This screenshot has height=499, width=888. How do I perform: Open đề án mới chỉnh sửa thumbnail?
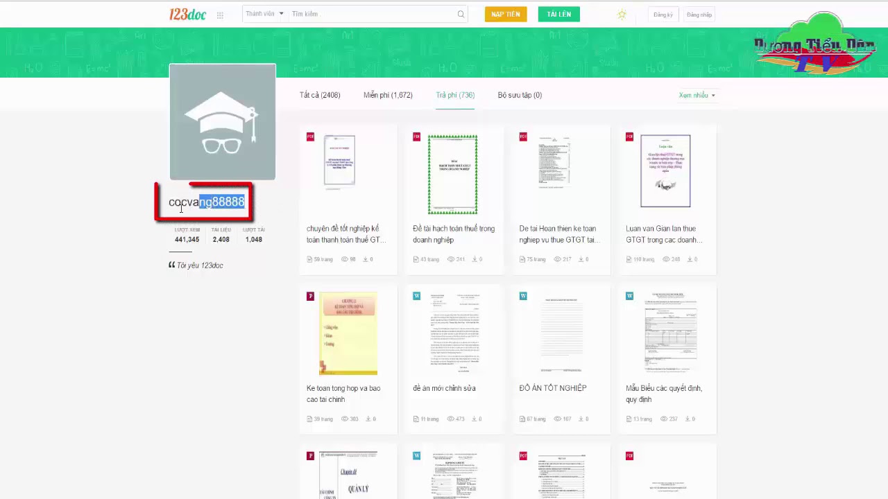coord(454,333)
